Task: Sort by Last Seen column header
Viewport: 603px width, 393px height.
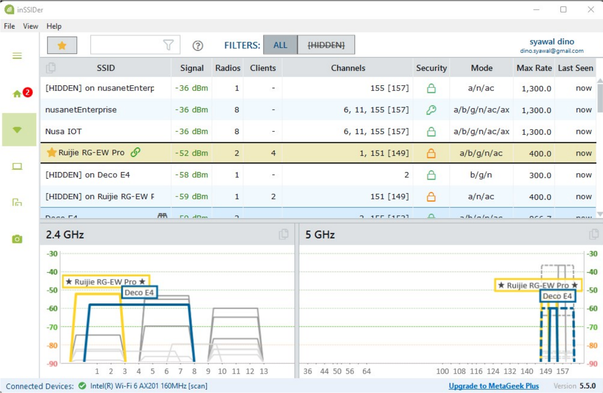Action: 575,68
